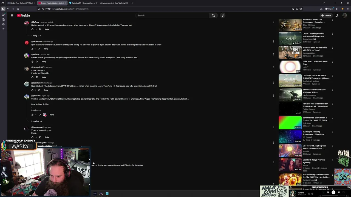Bookmark this page with the address bar star
The image size is (351, 197).
coord(301,9)
